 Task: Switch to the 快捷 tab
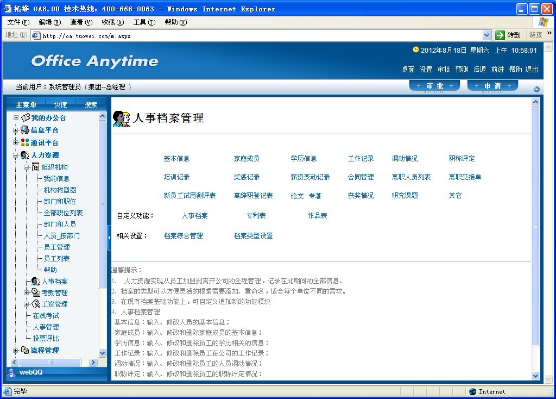pos(60,105)
